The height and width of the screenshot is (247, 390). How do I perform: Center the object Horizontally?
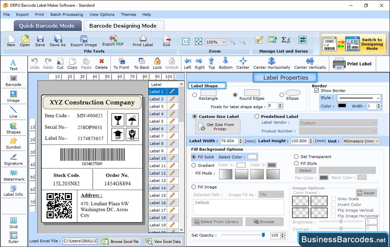point(271,64)
